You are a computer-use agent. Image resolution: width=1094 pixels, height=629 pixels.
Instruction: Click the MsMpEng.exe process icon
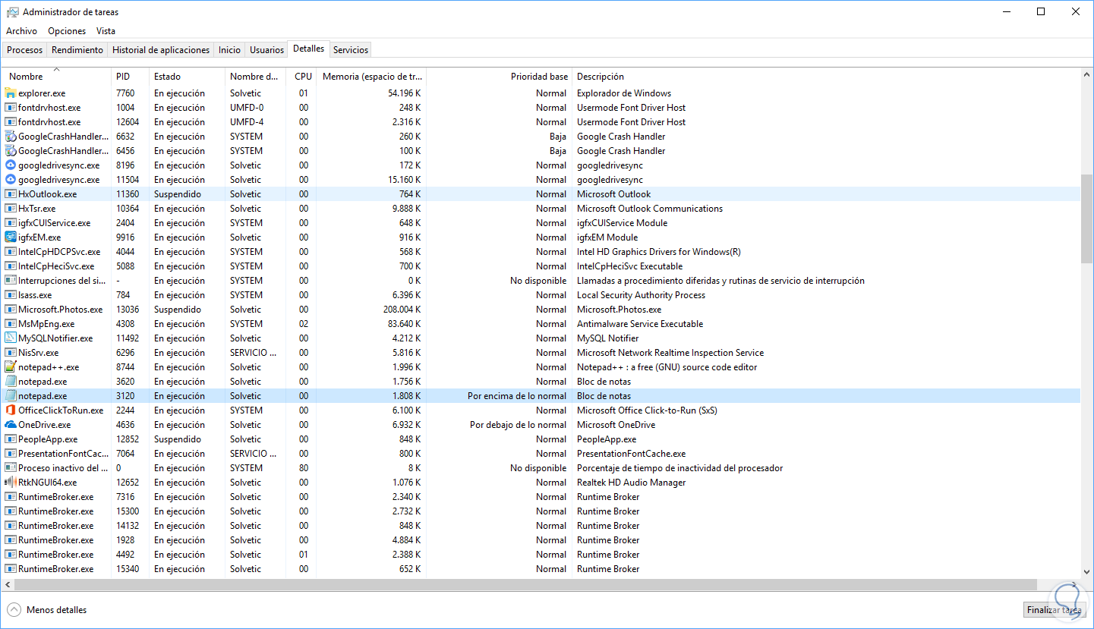tap(11, 324)
